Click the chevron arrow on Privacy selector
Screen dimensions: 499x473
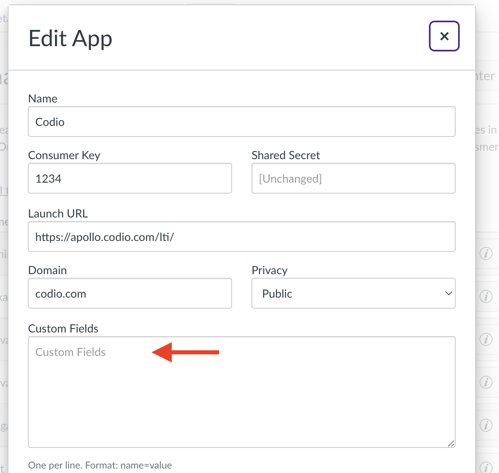(448, 293)
